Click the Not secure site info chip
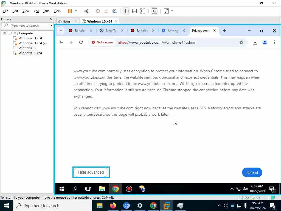281x211 pixels. pyautogui.click(x=102, y=42)
